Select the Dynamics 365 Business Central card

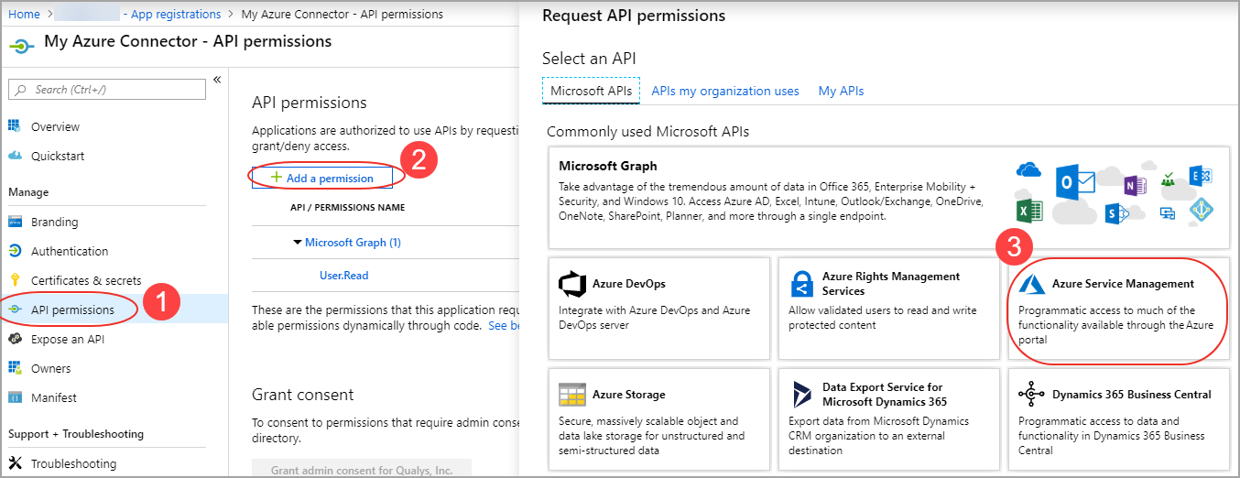click(x=1119, y=418)
